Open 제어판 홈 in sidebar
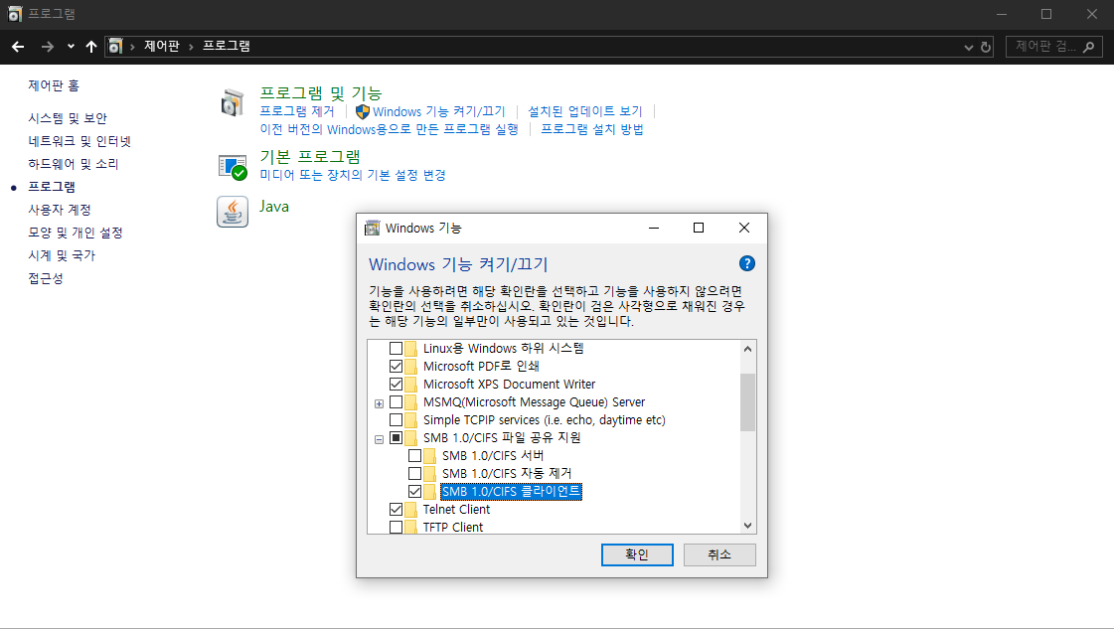Screen dimensions: 1114x629 (x=54, y=85)
